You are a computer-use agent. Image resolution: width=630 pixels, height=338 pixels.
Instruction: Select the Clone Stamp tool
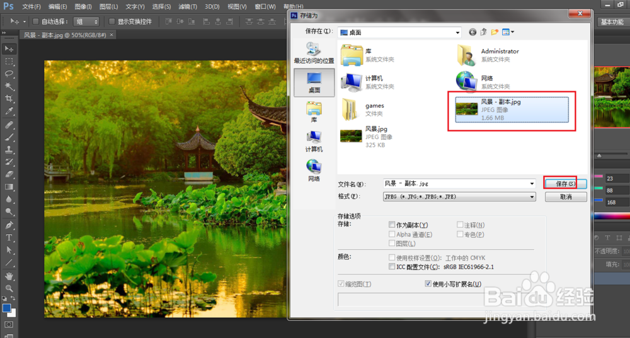[8, 150]
